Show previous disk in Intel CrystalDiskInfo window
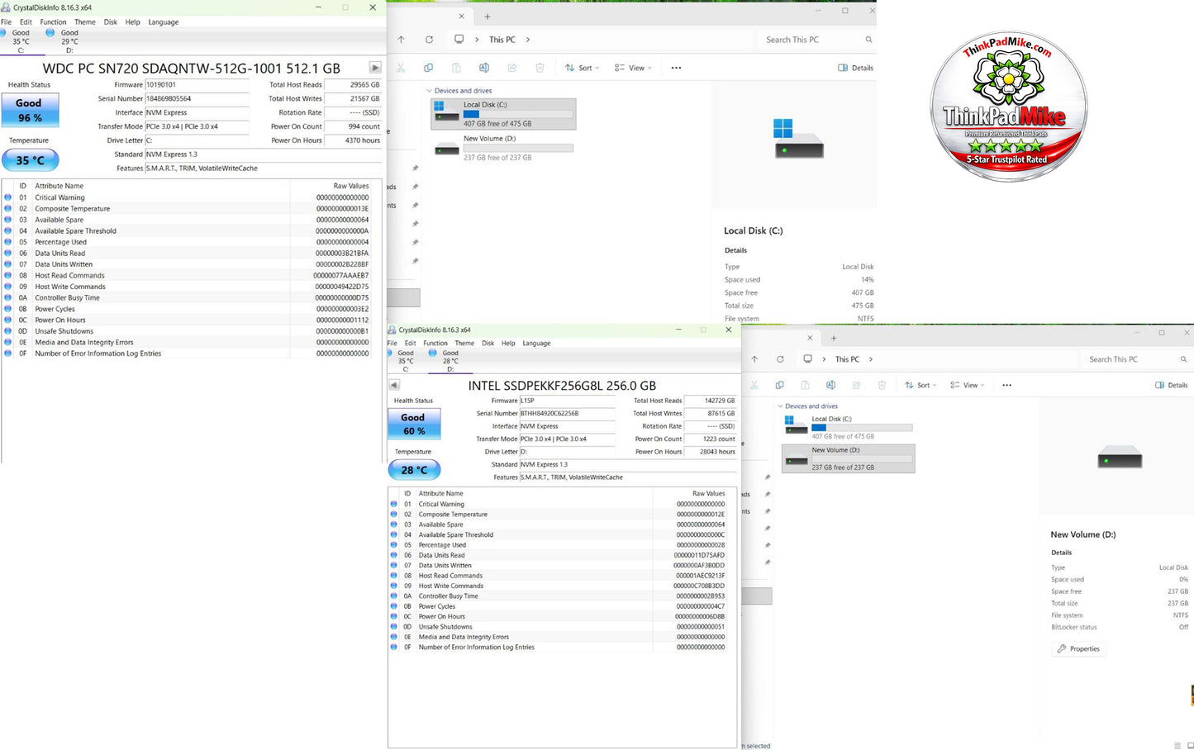The height and width of the screenshot is (750, 1194). [x=394, y=385]
